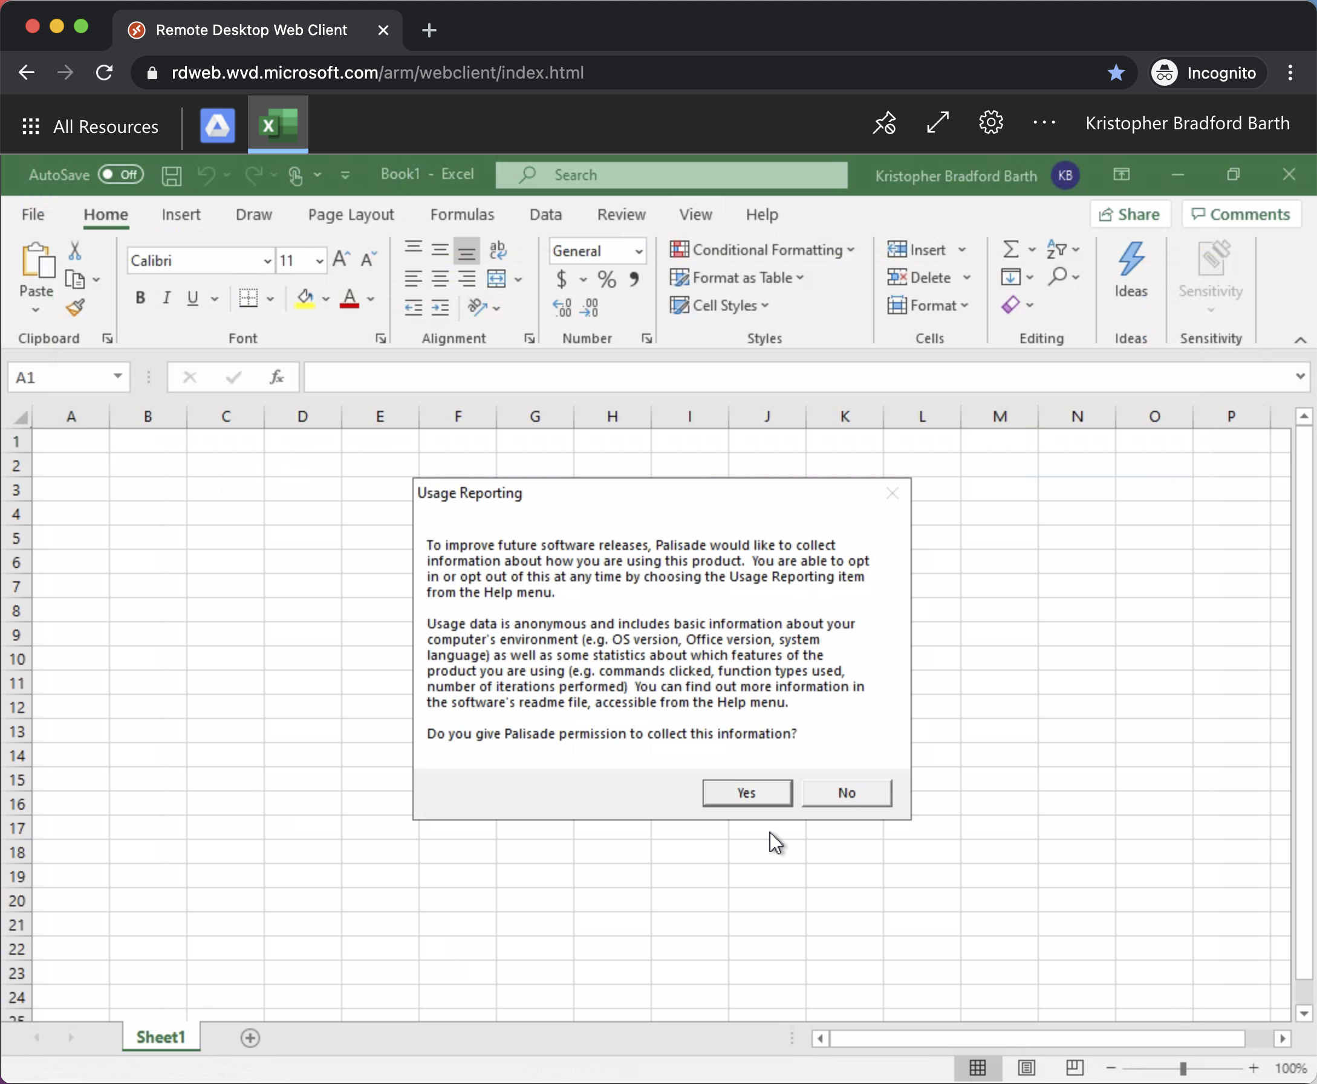Click the Fill down icon
The image size is (1317, 1084).
(1011, 277)
